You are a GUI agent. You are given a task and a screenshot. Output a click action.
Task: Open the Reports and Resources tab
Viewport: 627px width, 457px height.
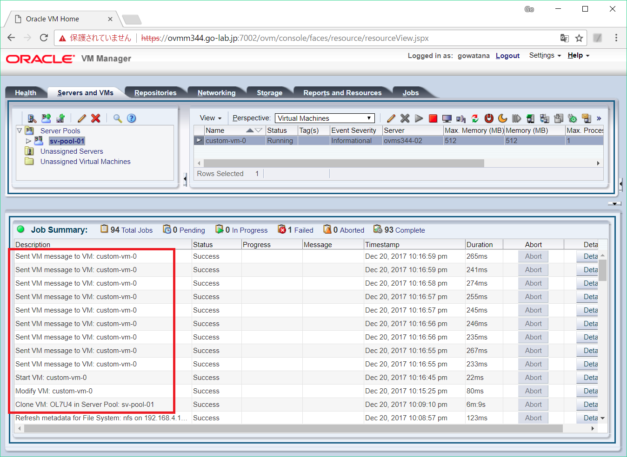(342, 93)
